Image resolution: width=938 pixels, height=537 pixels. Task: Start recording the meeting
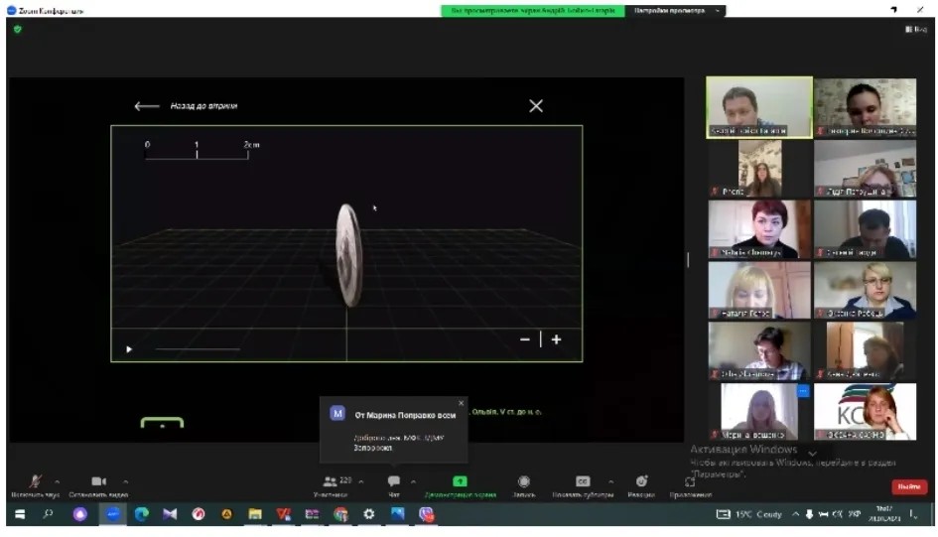click(x=524, y=482)
